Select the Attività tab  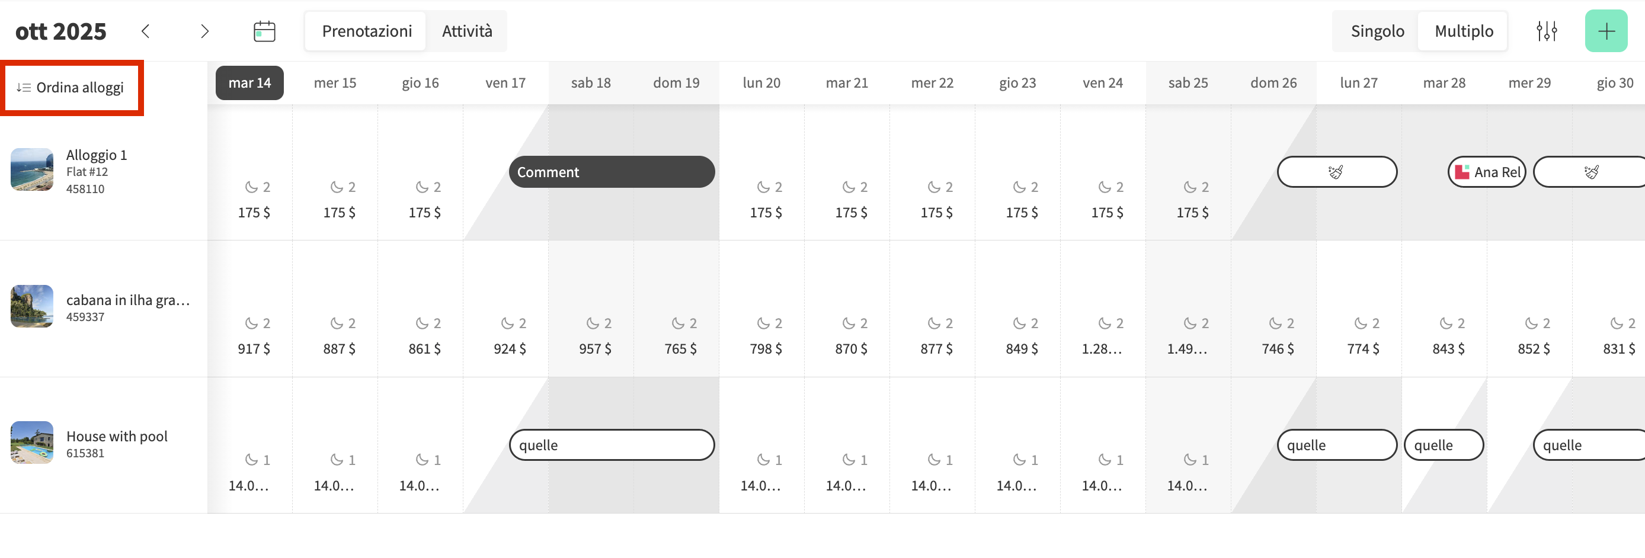(x=467, y=31)
